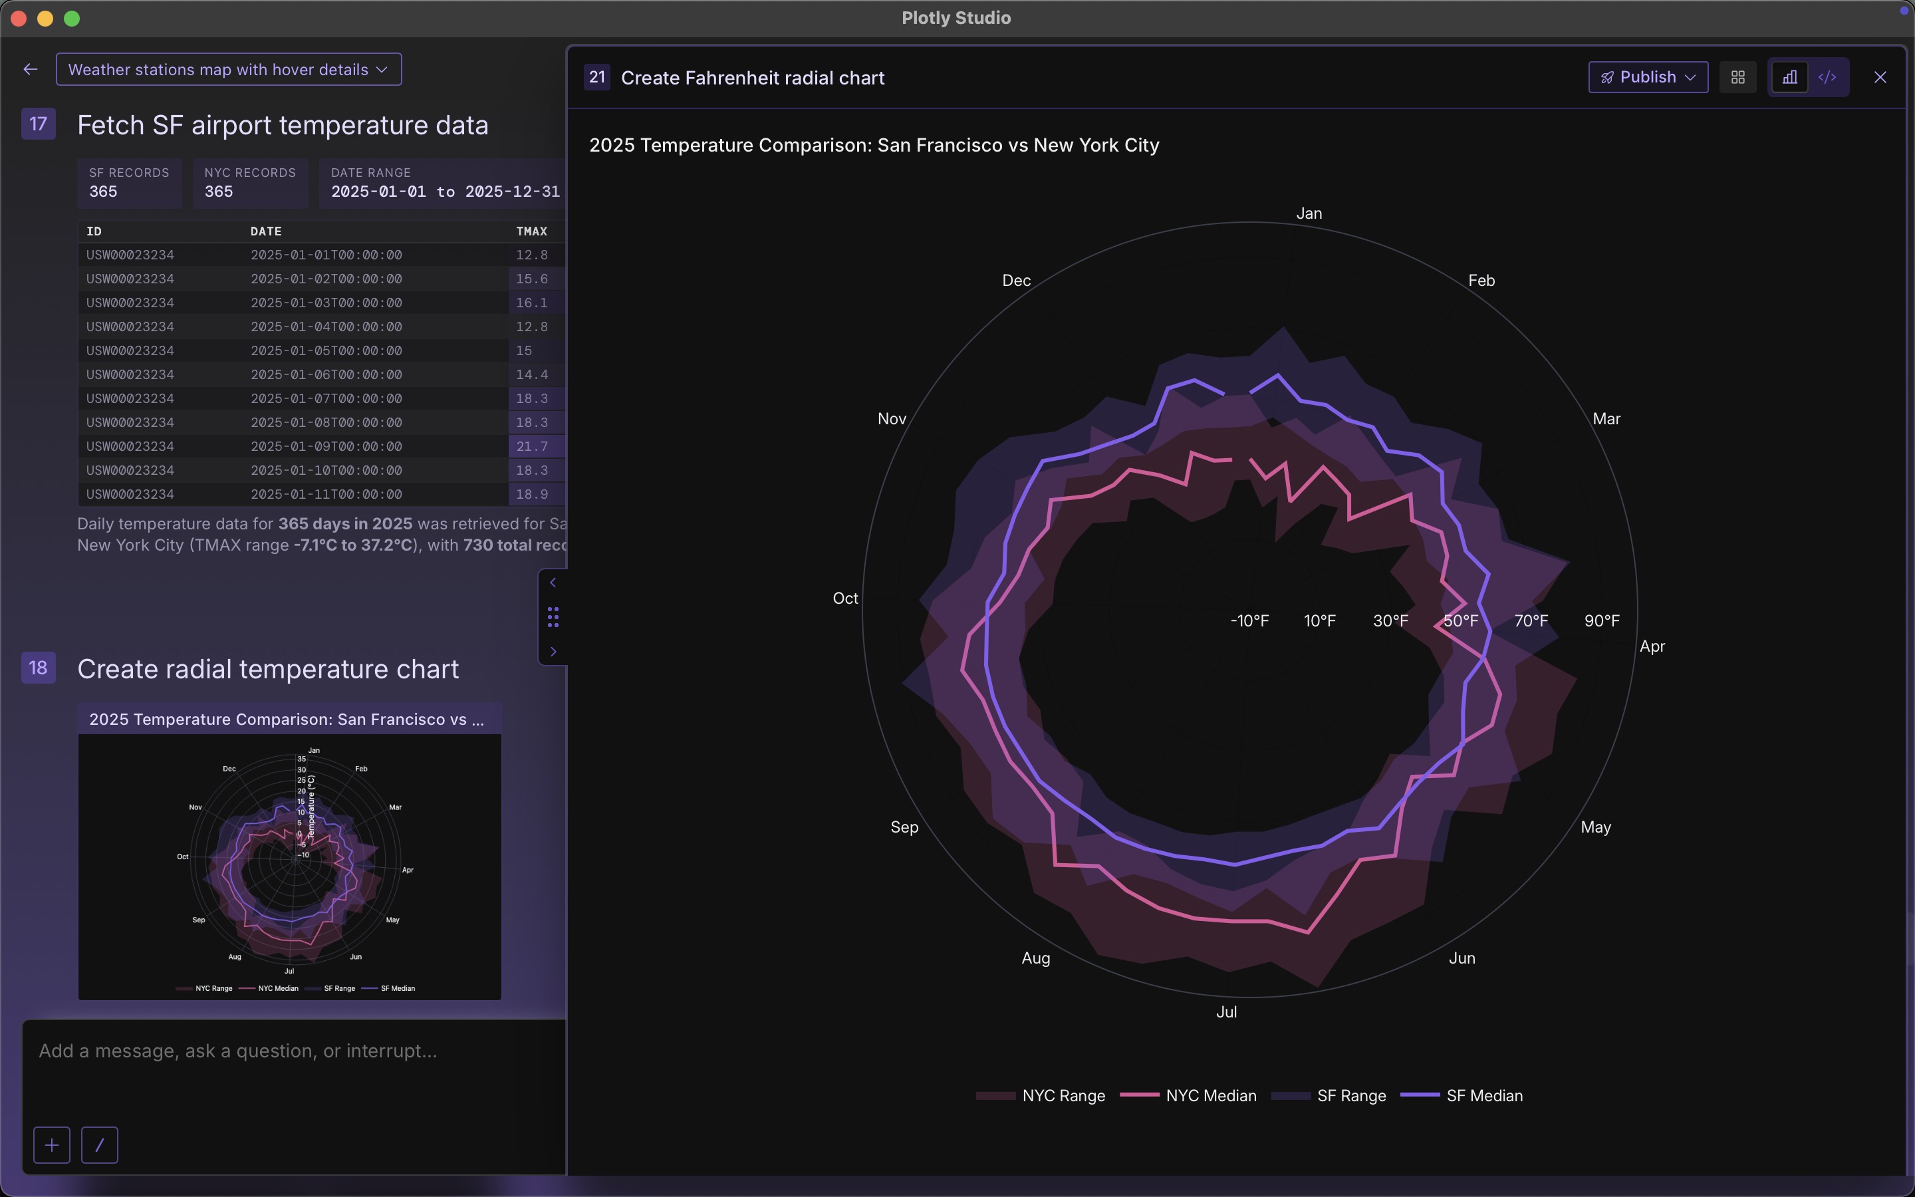Viewport: 1915px width, 1197px height.
Task: Click the TMAX value 18.9 cell
Action: coord(537,494)
